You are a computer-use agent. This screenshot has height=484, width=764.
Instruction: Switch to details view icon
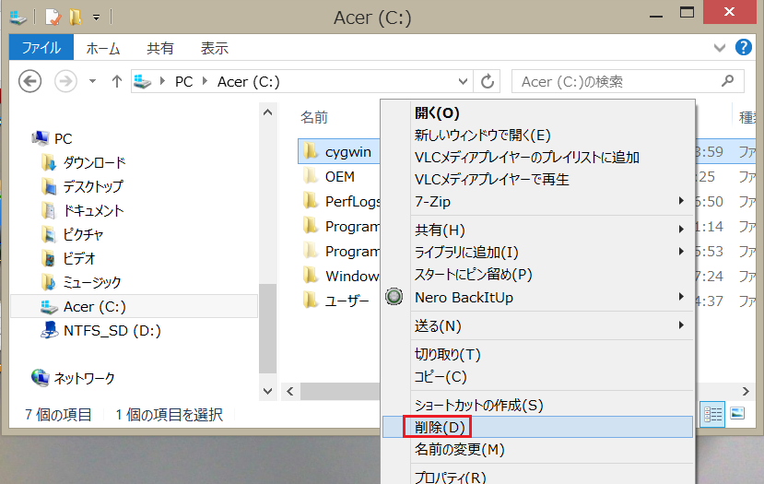[x=712, y=415]
